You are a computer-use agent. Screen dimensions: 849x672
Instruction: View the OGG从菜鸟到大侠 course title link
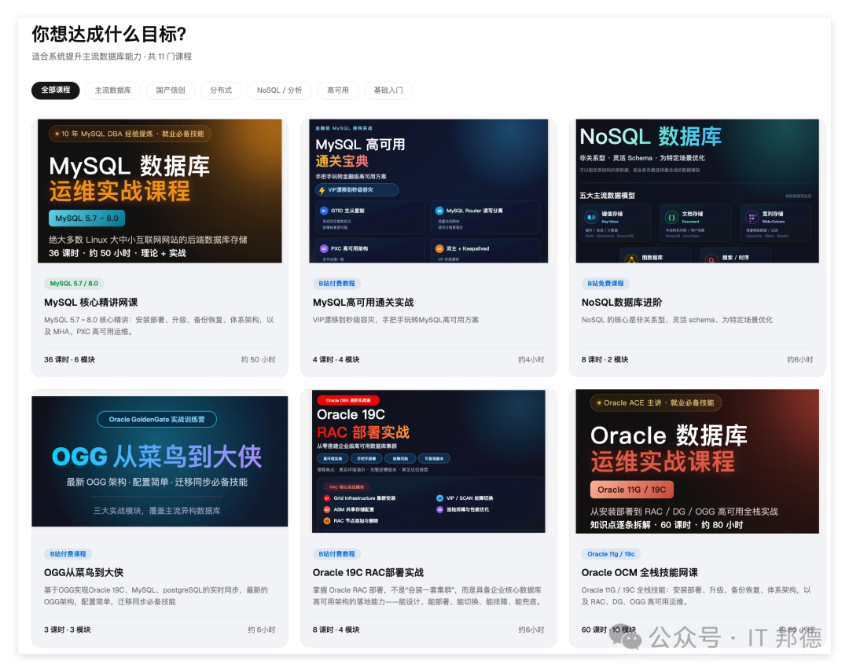coord(84,572)
